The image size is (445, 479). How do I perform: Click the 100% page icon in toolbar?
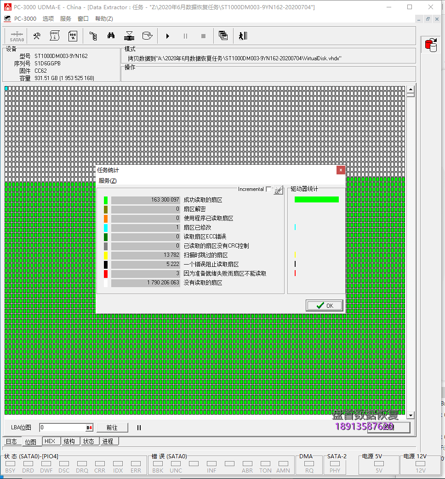click(73, 36)
